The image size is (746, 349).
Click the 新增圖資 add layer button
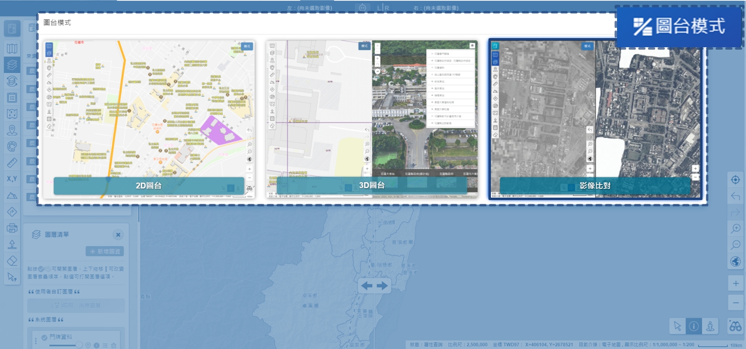point(105,251)
